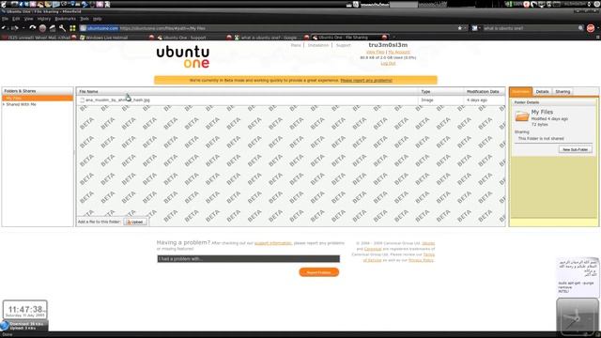The height and width of the screenshot is (338, 601).
Task: Reload the page with the Reload icon
Action: (33, 28)
